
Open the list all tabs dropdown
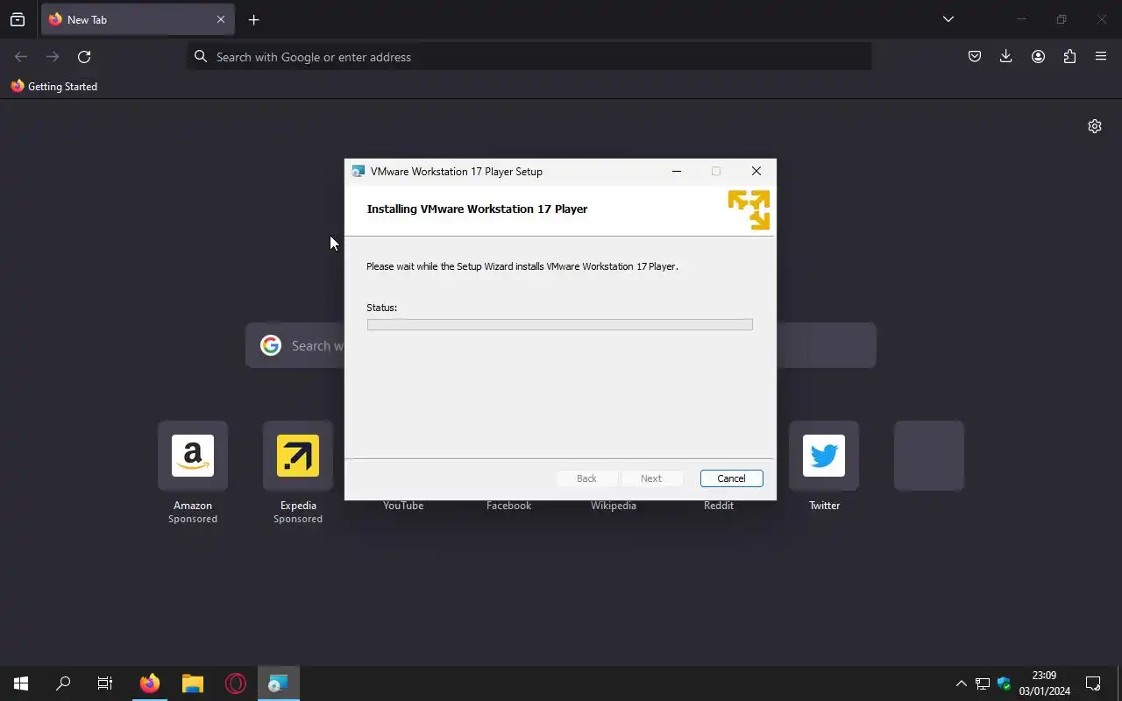pos(948,19)
